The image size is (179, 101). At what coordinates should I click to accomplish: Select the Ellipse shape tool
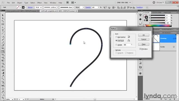coord(3,36)
